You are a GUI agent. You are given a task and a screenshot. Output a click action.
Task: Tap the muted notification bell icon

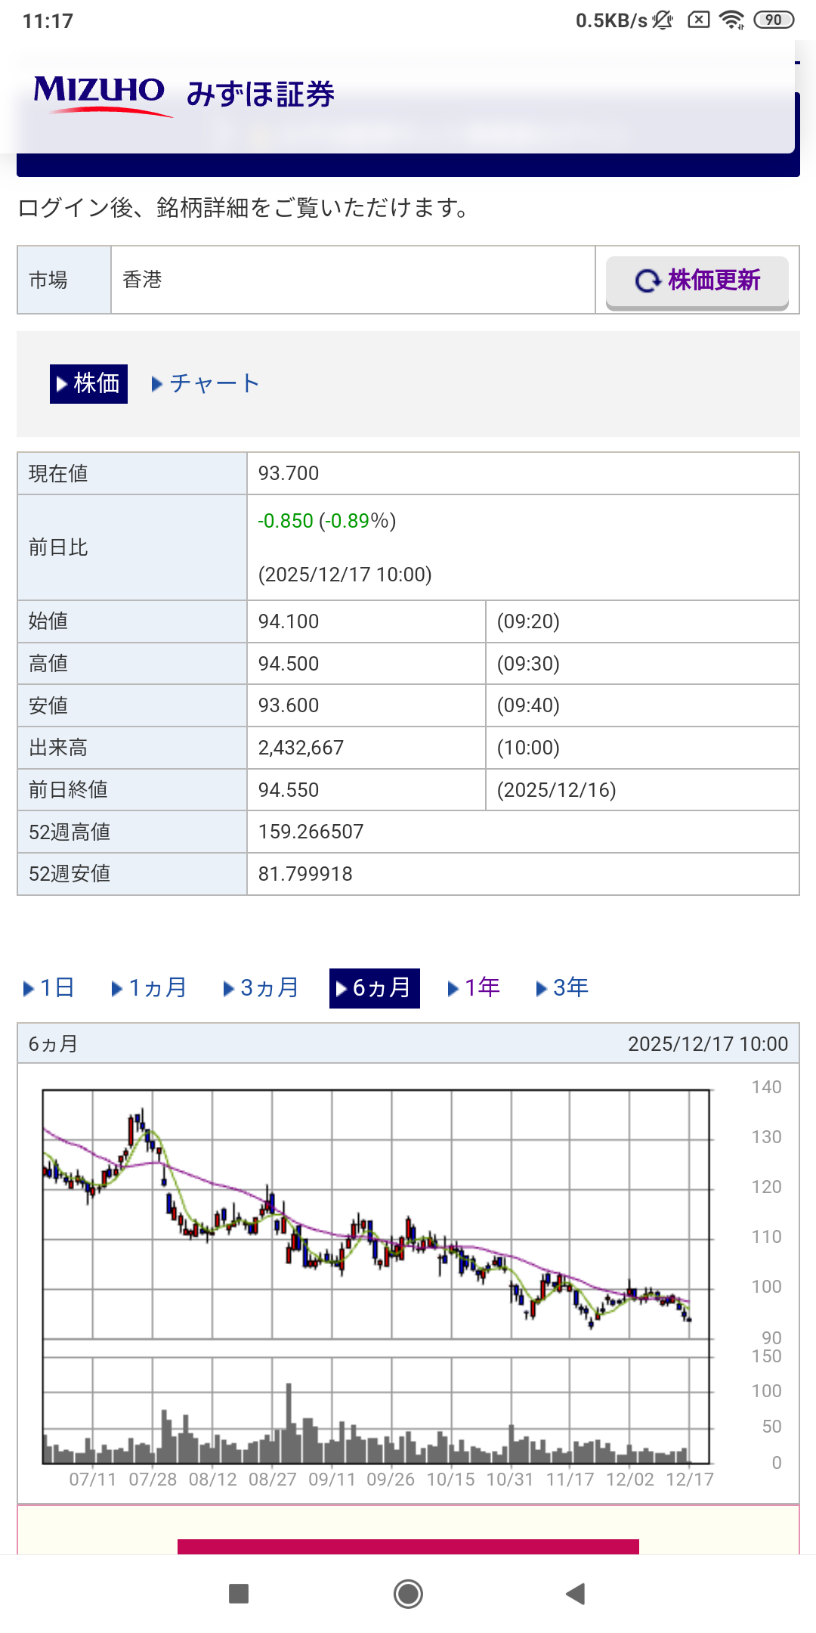pyautogui.click(x=663, y=20)
